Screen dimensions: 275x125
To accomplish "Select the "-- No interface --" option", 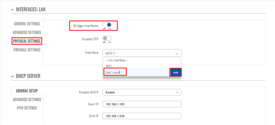I will tap(142, 61).
